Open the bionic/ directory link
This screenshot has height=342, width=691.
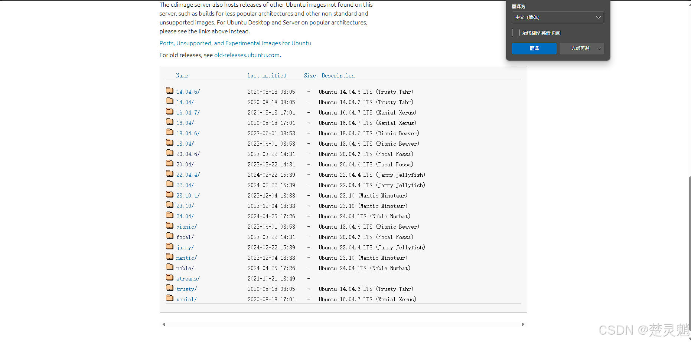[x=186, y=227]
